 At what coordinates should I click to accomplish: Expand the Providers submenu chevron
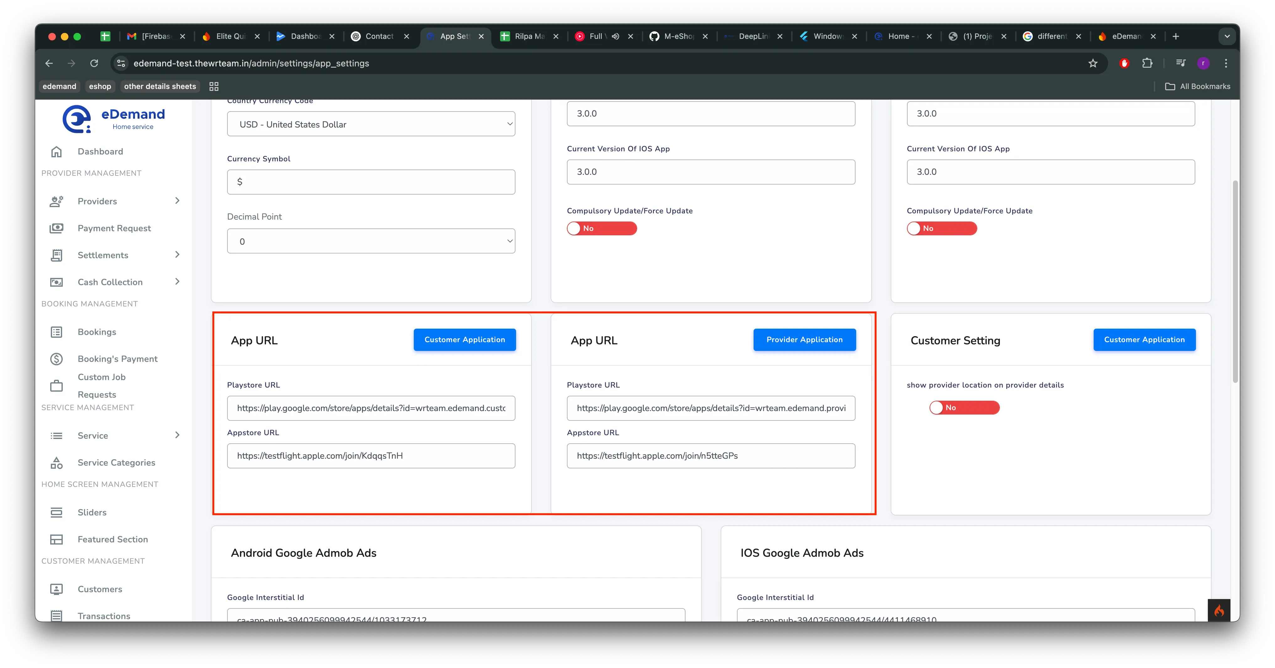178,201
